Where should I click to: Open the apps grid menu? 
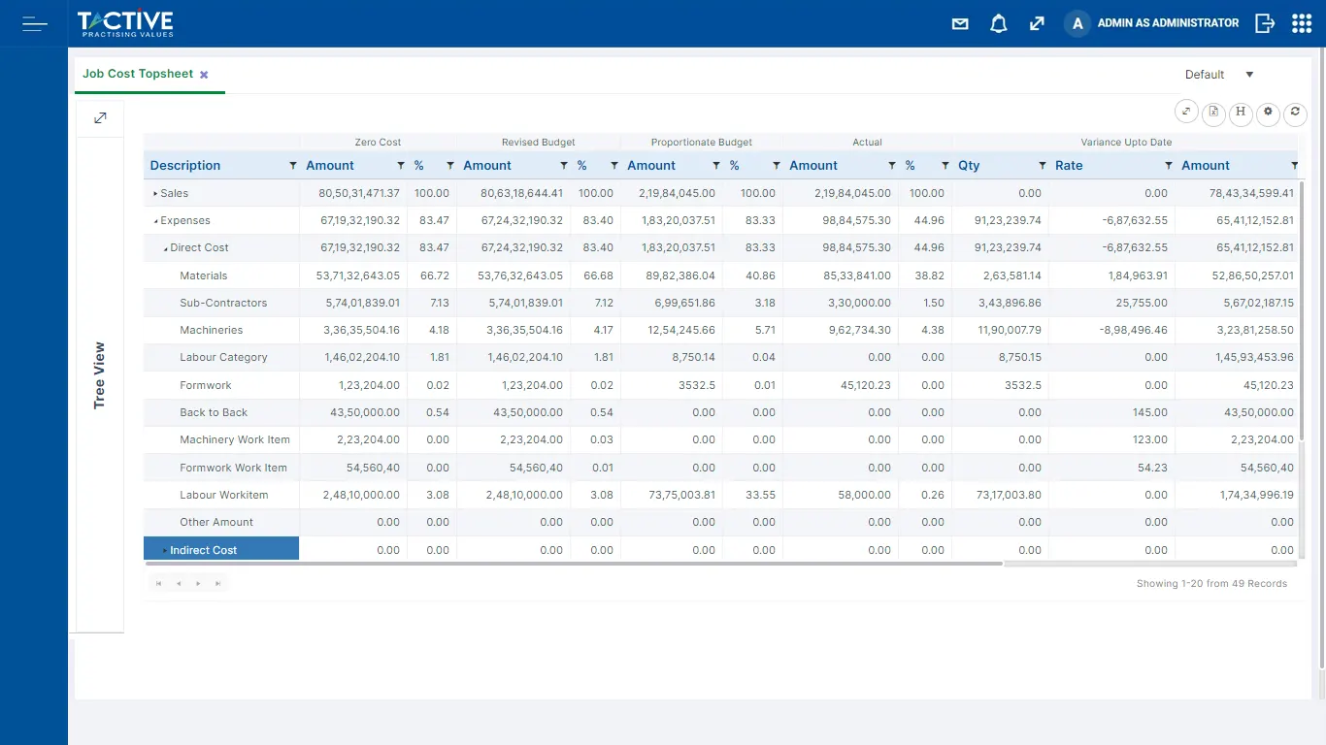tap(1302, 23)
